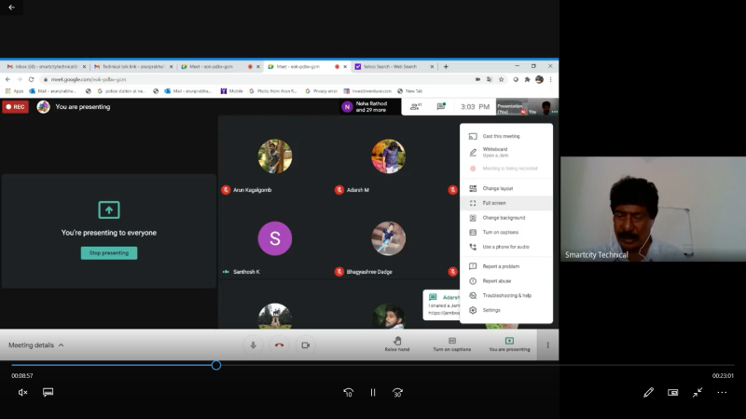Exit full screen mode in player
Image resolution: width=746 pixels, height=419 pixels.
[698, 392]
